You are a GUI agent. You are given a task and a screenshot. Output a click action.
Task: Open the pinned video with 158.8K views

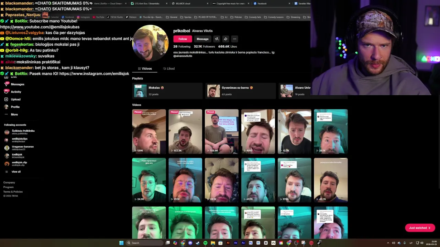tap(222, 131)
